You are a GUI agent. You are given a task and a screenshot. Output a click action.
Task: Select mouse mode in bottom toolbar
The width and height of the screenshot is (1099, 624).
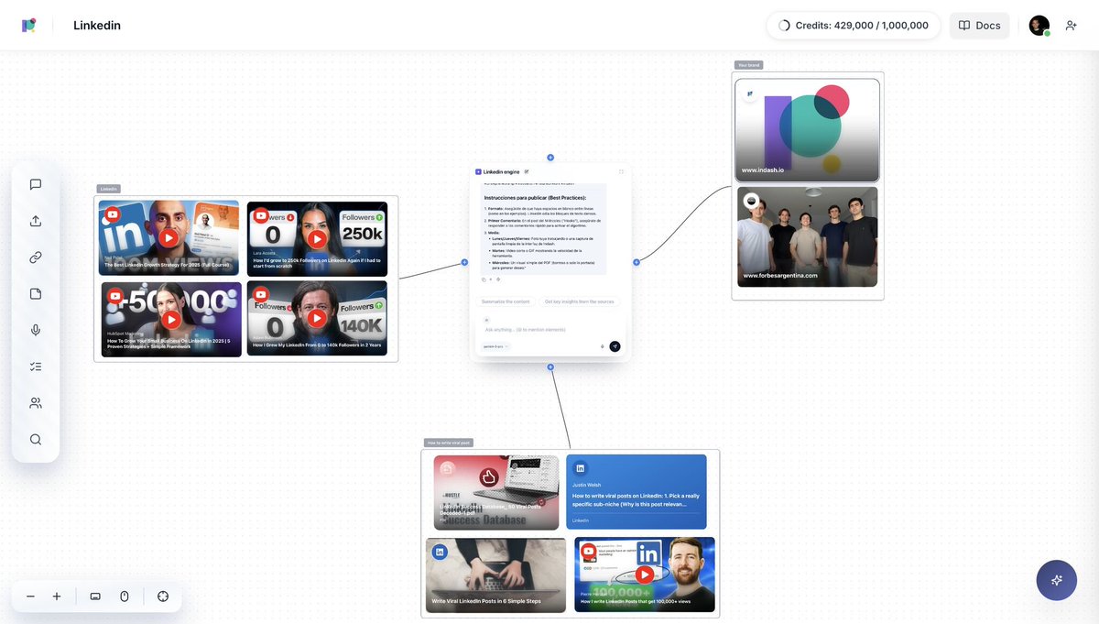(x=125, y=597)
